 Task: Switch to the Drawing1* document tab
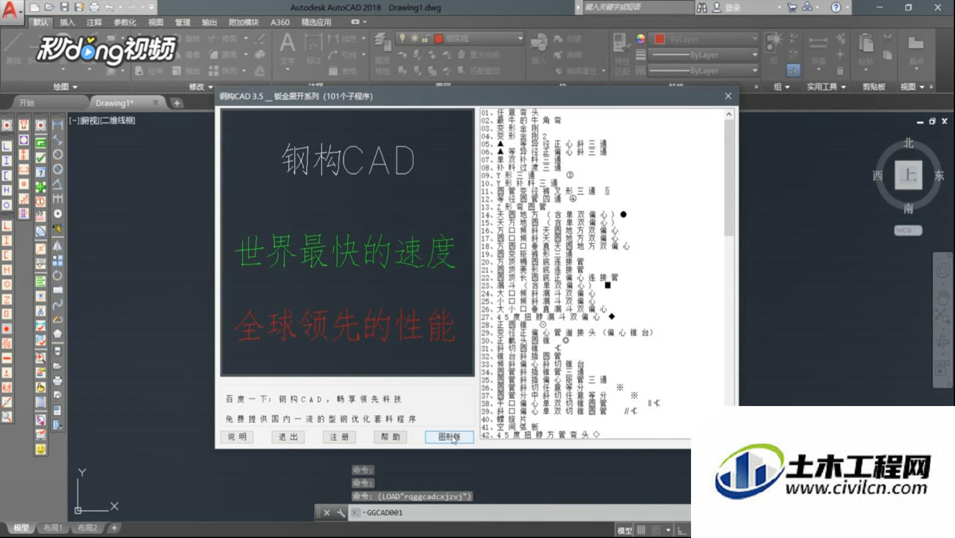115,103
